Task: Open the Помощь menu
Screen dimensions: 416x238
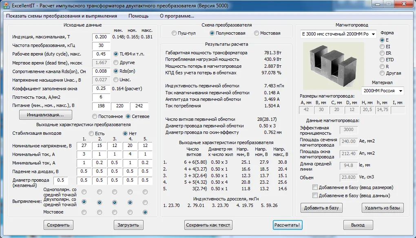Action: click(x=138, y=16)
